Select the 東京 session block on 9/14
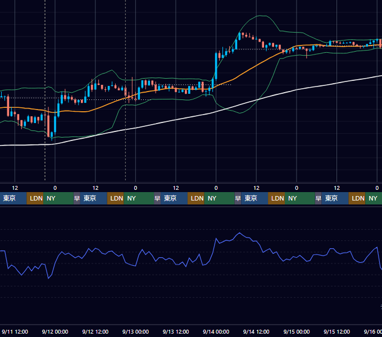The height and width of the screenshot is (337, 382). coord(254,198)
